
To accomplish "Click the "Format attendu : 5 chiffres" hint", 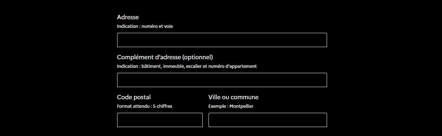I will (x=145, y=106).
